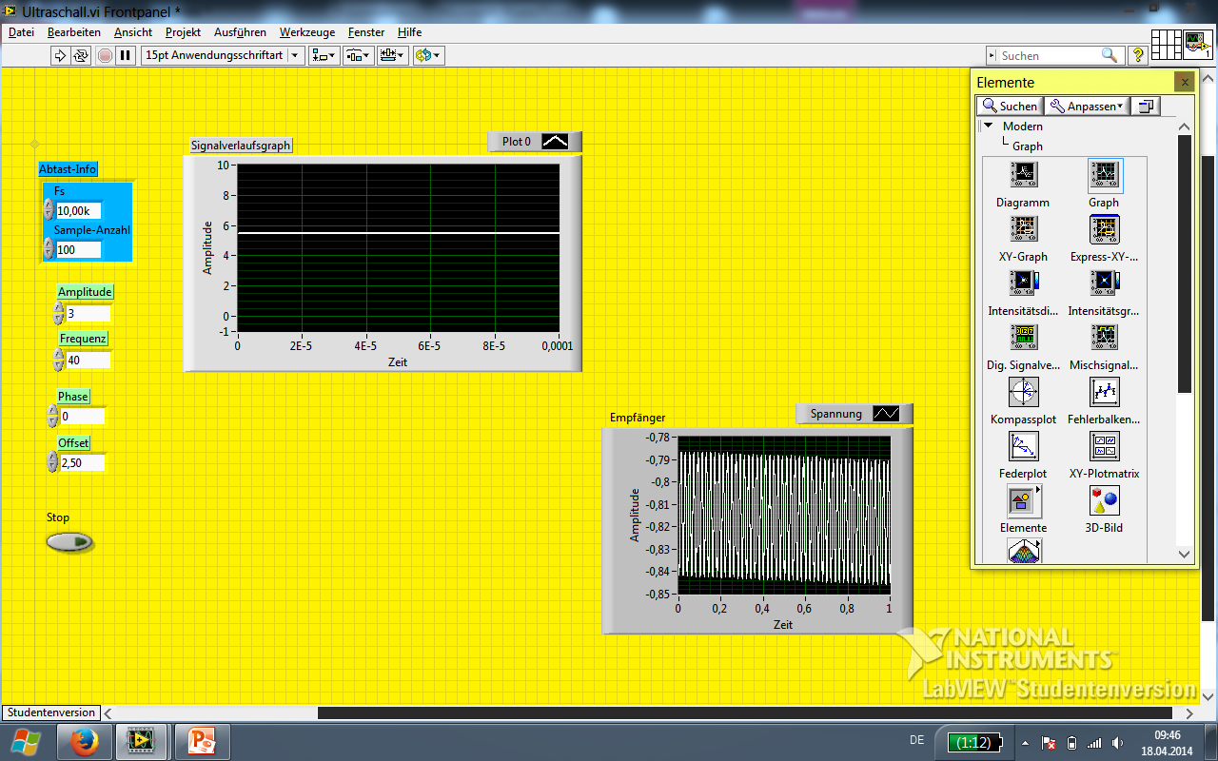This screenshot has height=761, width=1218.
Task: Open the Ausführen menu
Action: coord(240,32)
